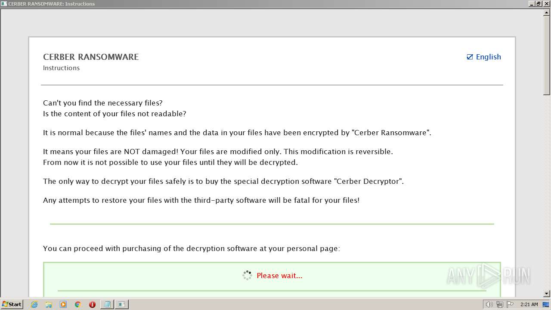Select the notepad-like taskbar window button
Viewport: 551px width, 310px height.
click(107, 304)
